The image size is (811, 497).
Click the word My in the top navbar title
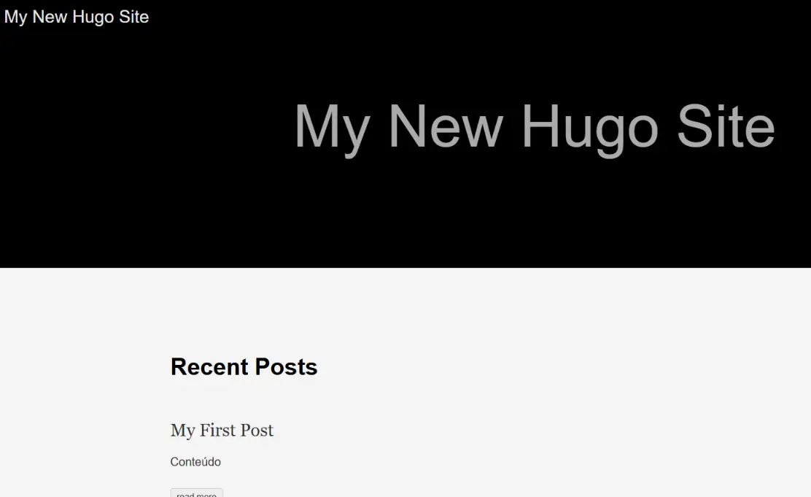15,18
